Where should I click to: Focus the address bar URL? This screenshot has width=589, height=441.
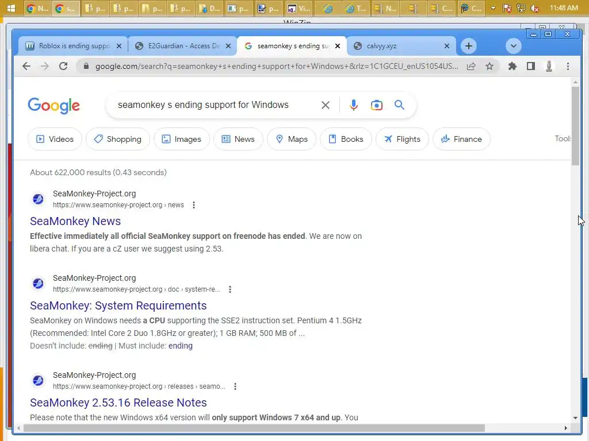276,67
